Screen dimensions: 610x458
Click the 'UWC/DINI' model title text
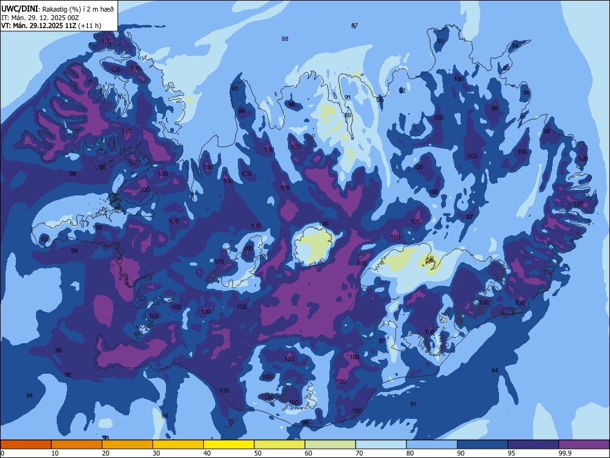tap(20, 9)
